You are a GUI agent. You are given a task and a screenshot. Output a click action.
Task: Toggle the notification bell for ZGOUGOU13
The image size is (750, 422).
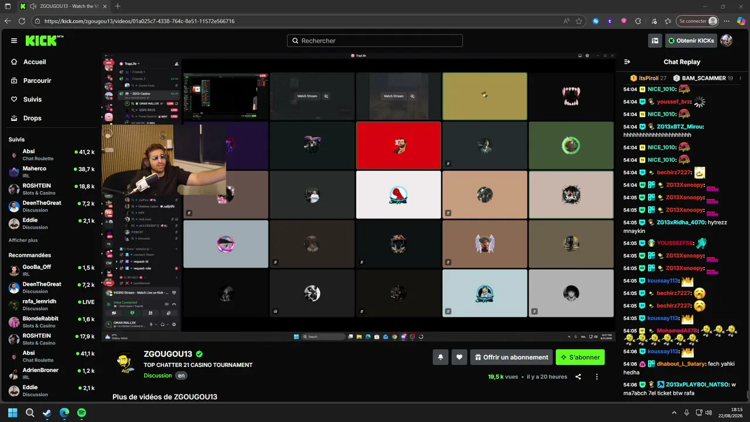[441, 357]
